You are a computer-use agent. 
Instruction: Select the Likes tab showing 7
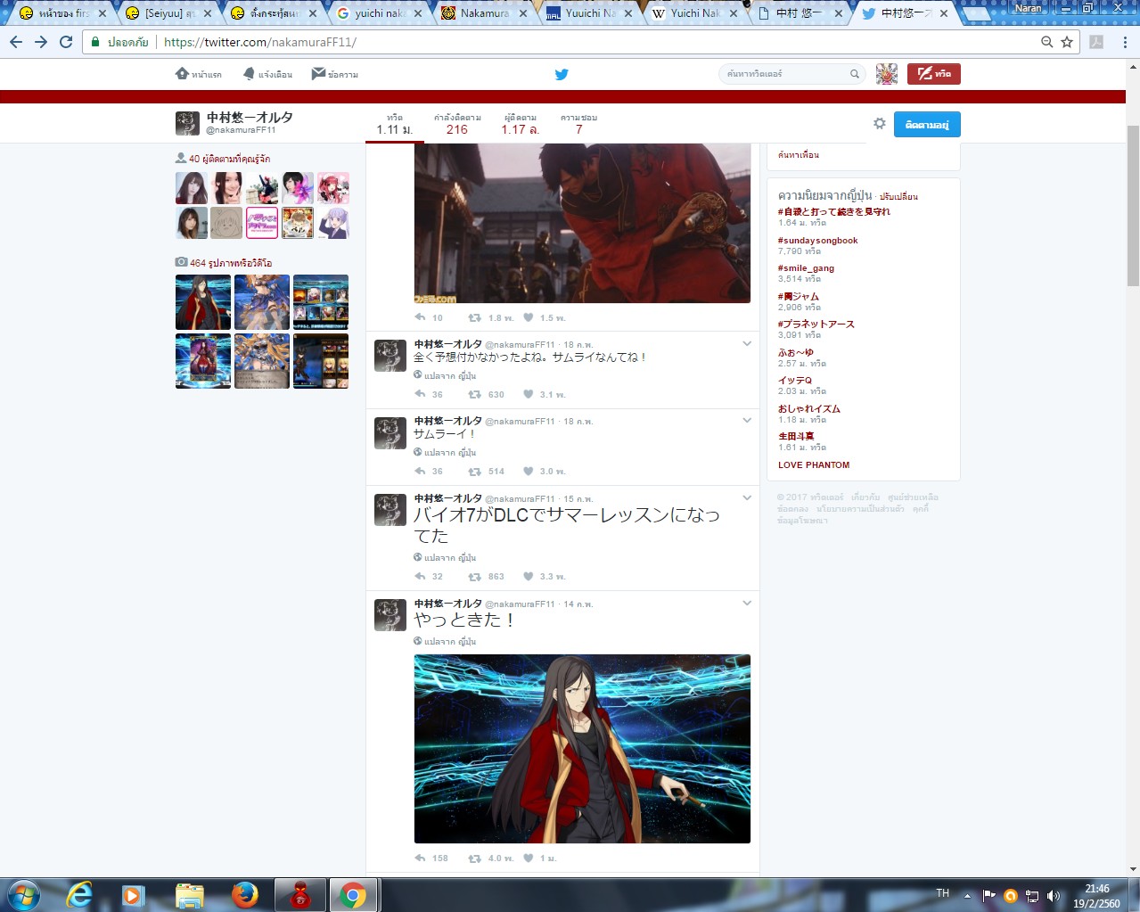[578, 124]
